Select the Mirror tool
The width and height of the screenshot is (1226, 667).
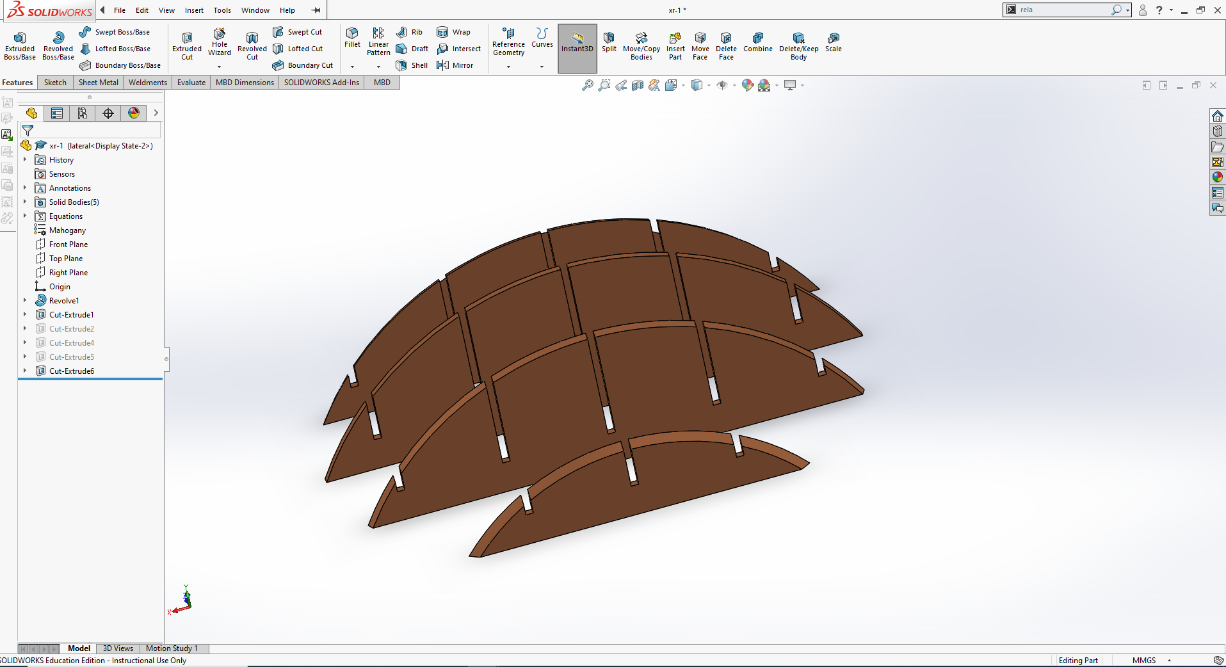(455, 65)
